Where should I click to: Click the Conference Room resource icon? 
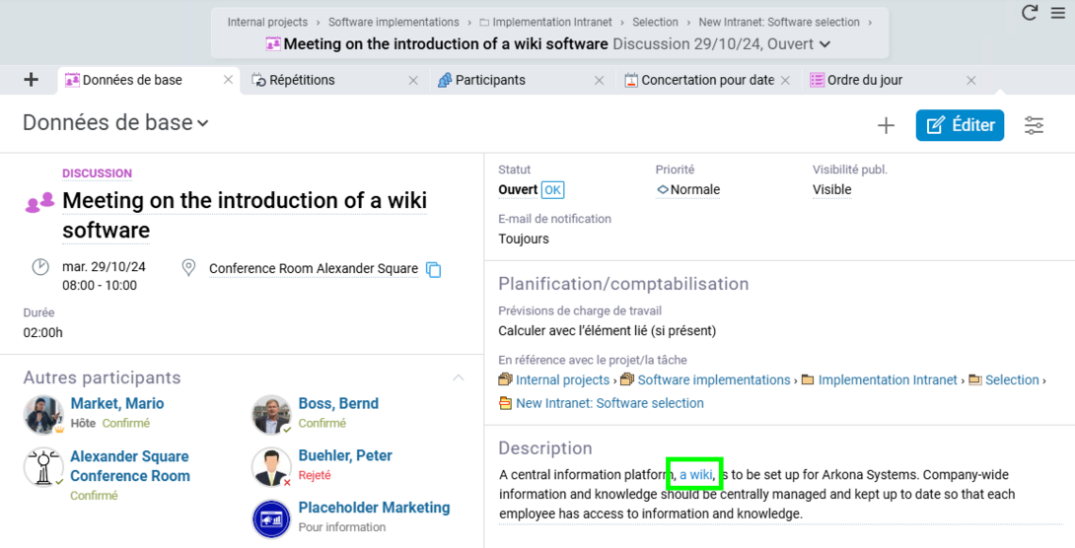pos(43,467)
